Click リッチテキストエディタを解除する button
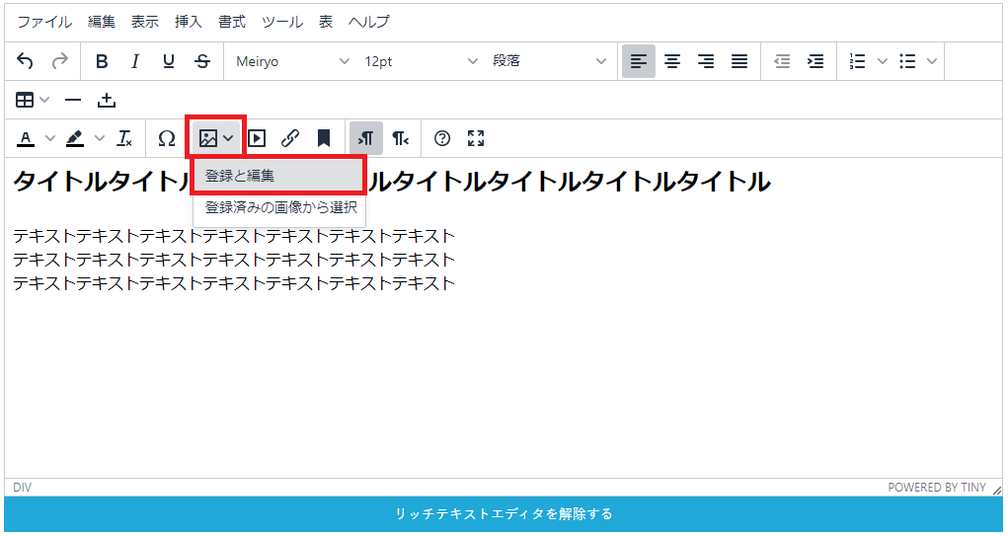This screenshot has height=536, width=1008. click(x=504, y=514)
